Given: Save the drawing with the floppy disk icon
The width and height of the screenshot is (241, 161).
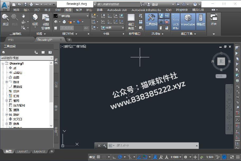Looking at the screenshot, I should coord(26,4).
